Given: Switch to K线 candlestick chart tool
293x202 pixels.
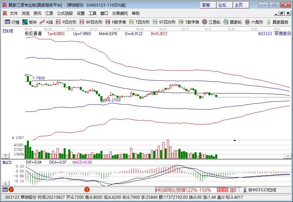Looking at the screenshot, I should pos(46,22).
